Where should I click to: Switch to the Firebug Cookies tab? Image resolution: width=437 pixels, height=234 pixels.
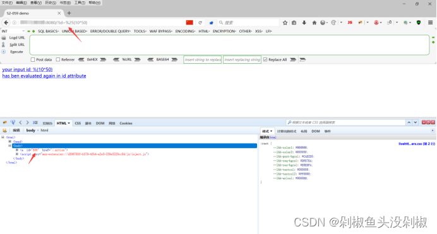(x=126, y=123)
